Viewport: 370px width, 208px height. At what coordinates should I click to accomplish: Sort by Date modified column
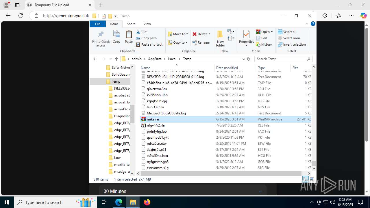(235, 68)
